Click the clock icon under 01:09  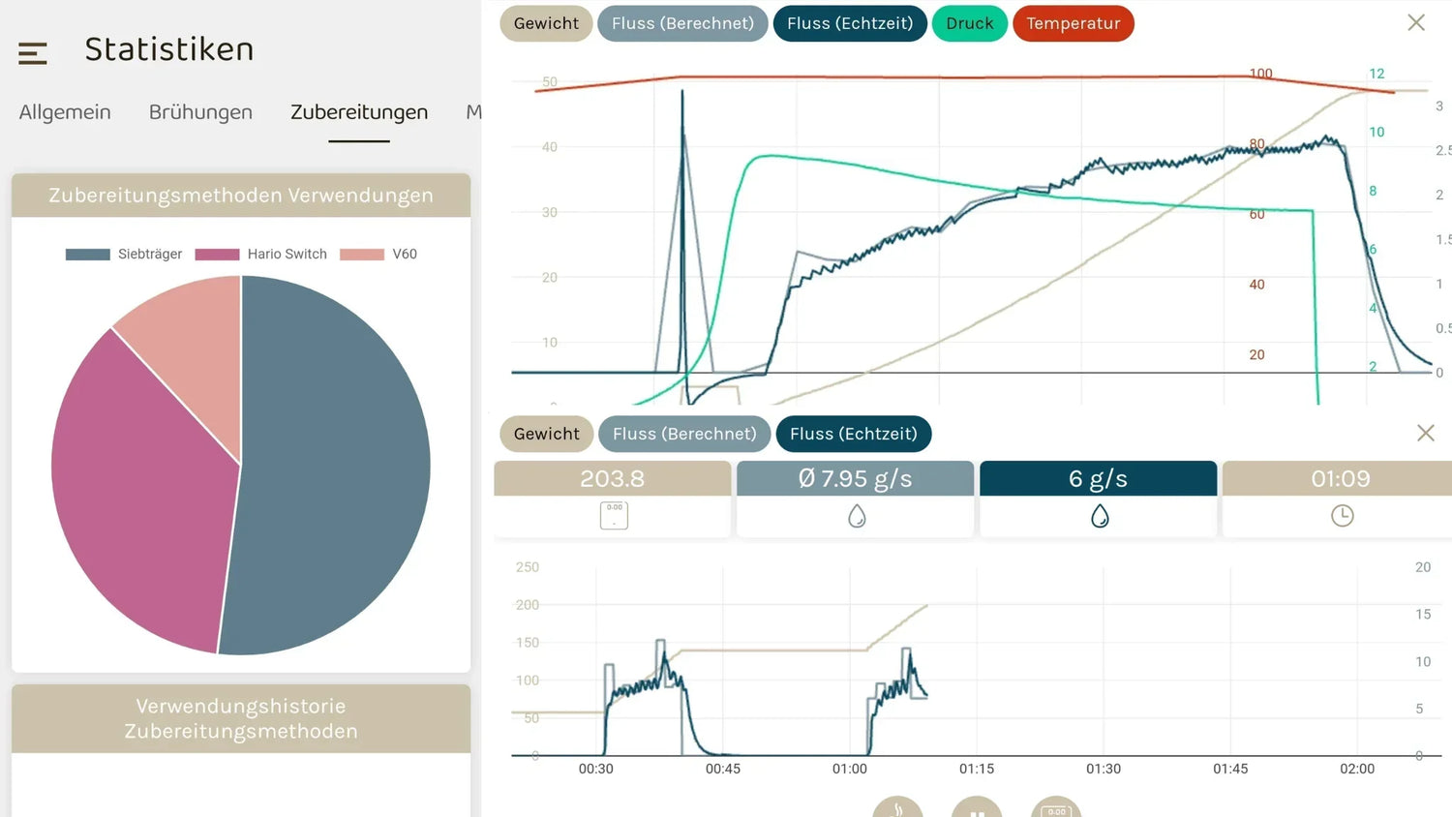tap(1342, 517)
